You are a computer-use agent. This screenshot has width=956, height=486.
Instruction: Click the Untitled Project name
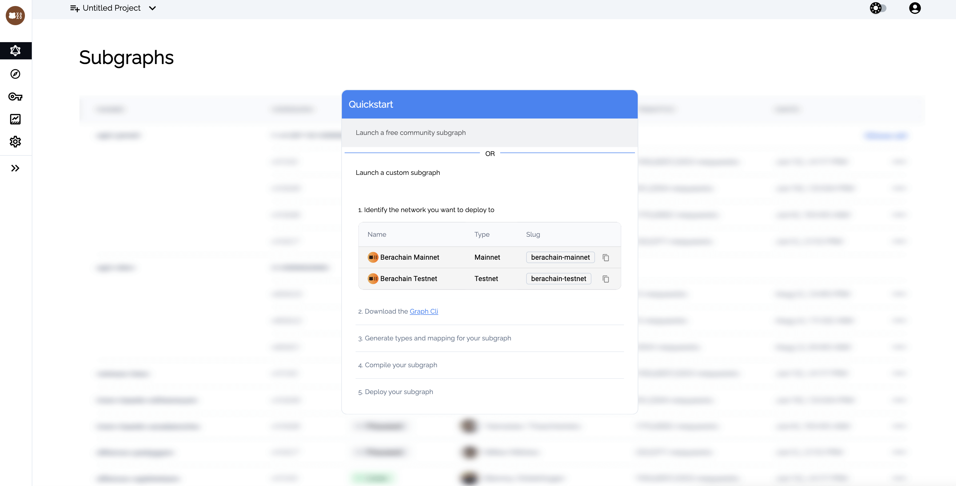tap(111, 8)
